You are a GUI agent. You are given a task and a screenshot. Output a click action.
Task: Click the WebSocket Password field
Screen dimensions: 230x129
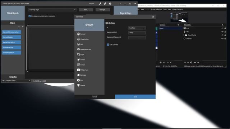point(137,38)
